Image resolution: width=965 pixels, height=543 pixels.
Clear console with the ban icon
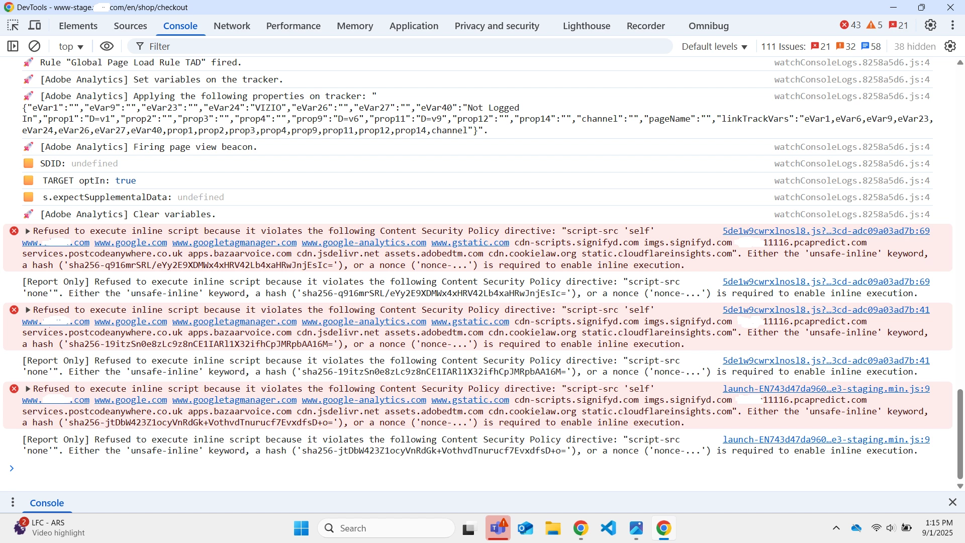pos(34,46)
